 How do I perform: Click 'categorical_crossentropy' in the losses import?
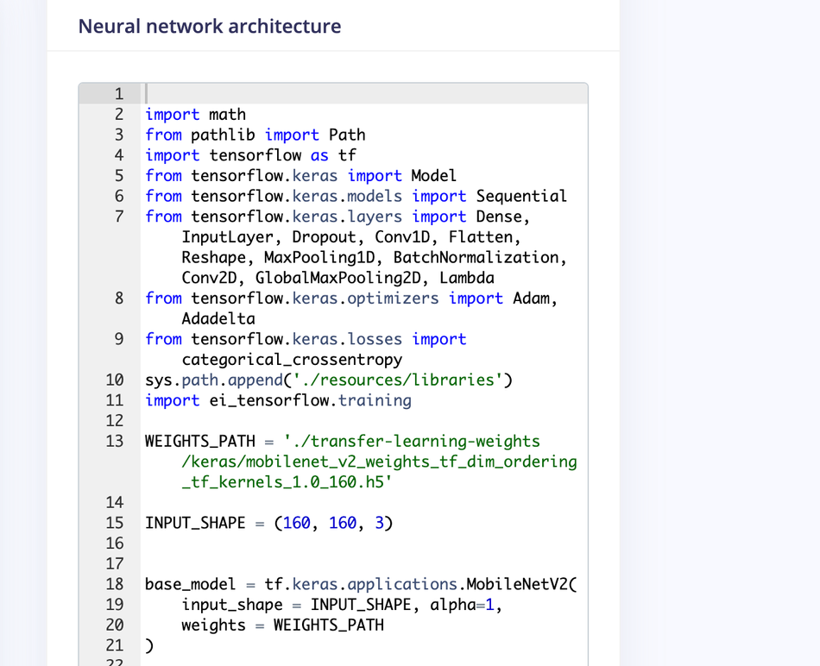click(292, 360)
